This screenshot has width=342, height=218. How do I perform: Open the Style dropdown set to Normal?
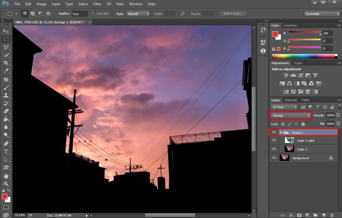pos(138,14)
